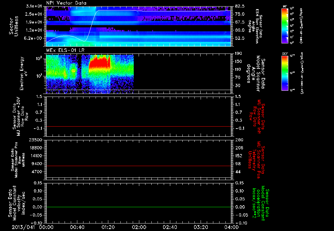The image size is (334, 231).
Task: Click the '00:40' time axis label
Action: 77,227
